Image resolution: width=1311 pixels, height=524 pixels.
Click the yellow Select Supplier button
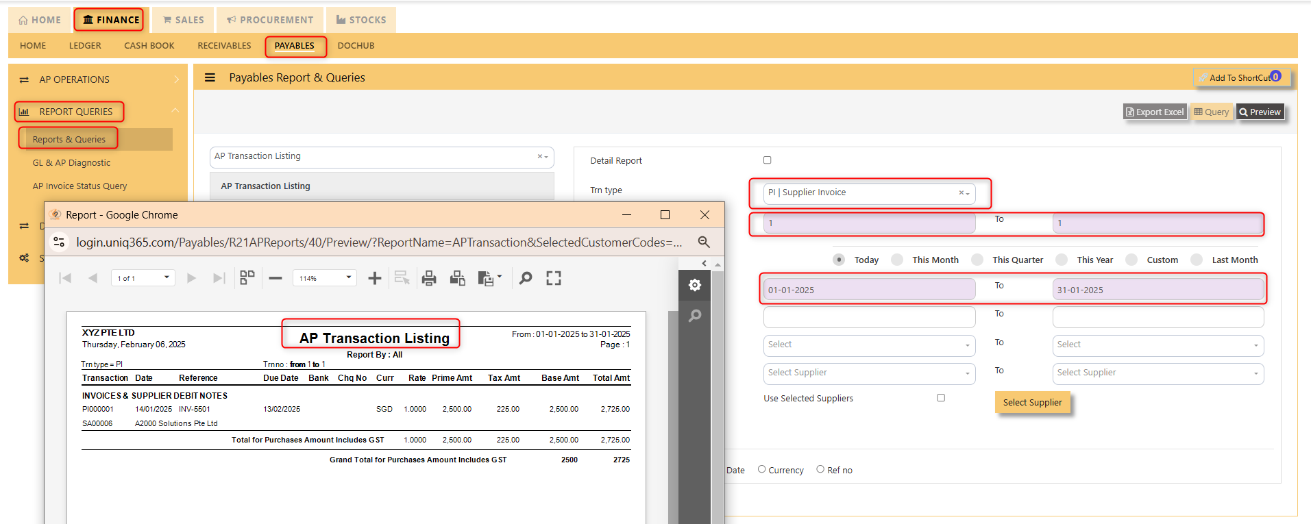pos(1032,403)
